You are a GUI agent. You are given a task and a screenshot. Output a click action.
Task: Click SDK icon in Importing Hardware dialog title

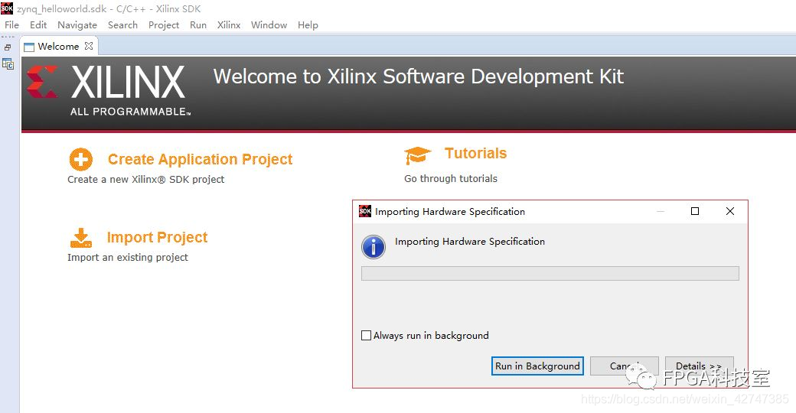[365, 211]
